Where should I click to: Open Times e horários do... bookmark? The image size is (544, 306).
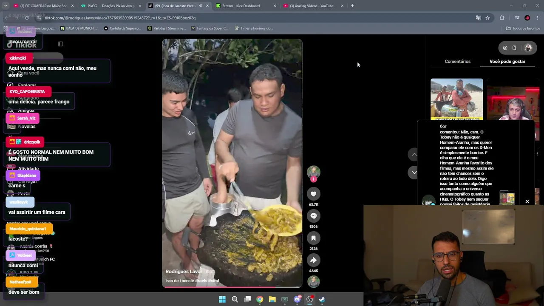click(x=254, y=28)
